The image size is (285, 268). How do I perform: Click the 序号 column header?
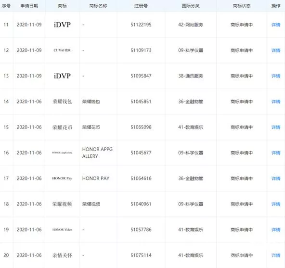[x=6, y=6]
